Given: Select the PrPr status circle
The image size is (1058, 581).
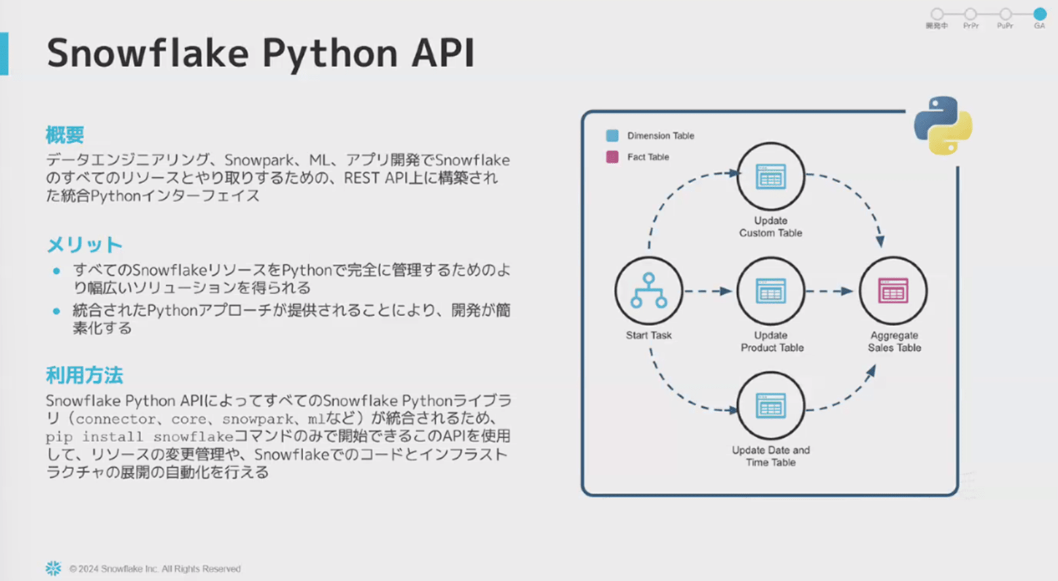Looking at the screenshot, I should click(971, 14).
